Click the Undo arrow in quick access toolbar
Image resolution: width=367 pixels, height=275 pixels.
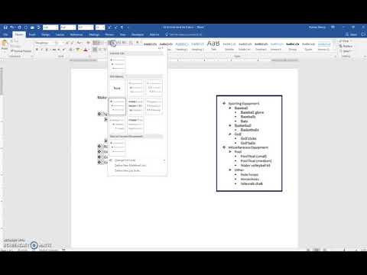click(12, 27)
